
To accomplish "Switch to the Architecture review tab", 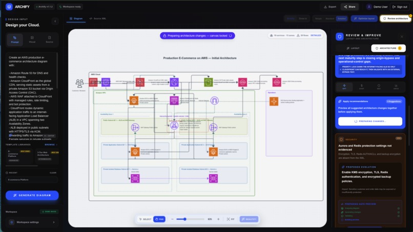I will pos(388,48).
